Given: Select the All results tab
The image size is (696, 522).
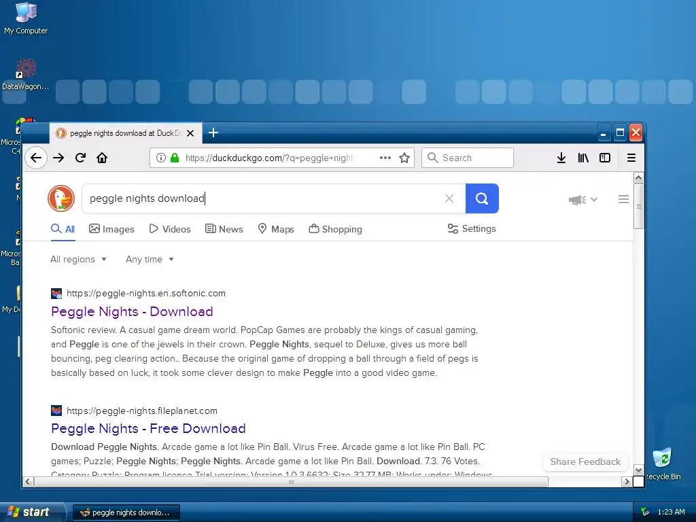Looking at the screenshot, I should tap(63, 229).
